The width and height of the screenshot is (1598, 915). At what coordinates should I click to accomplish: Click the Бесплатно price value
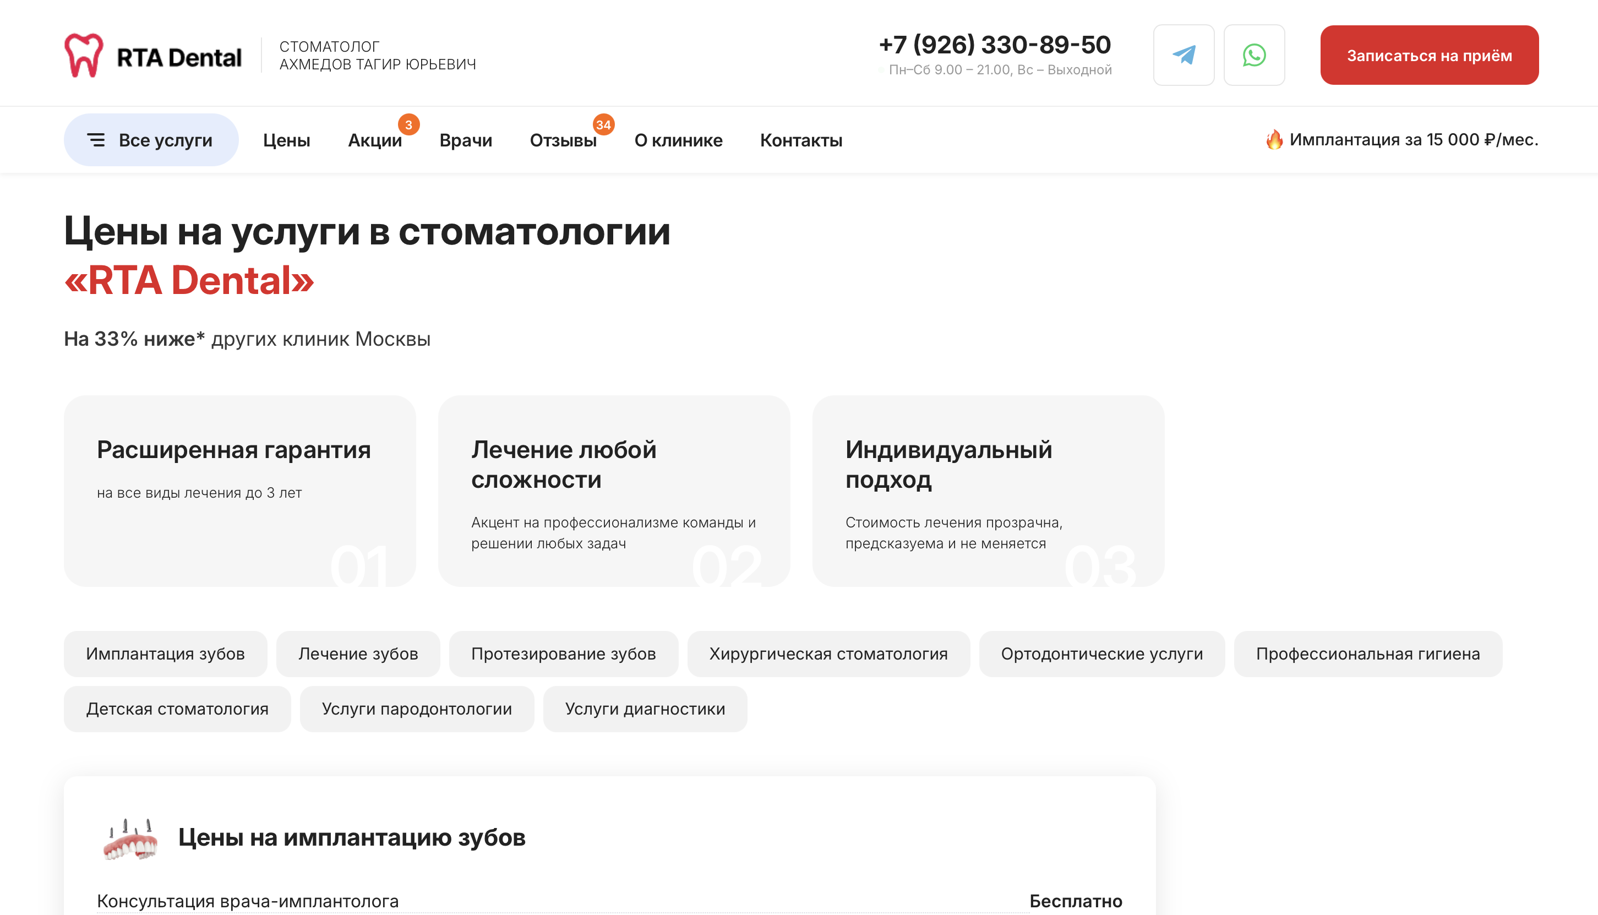point(1076,901)
